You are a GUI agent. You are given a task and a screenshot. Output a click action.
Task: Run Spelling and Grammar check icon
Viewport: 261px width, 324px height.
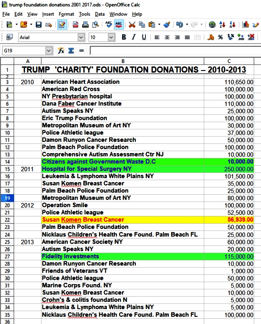click(x=109, y=25)
